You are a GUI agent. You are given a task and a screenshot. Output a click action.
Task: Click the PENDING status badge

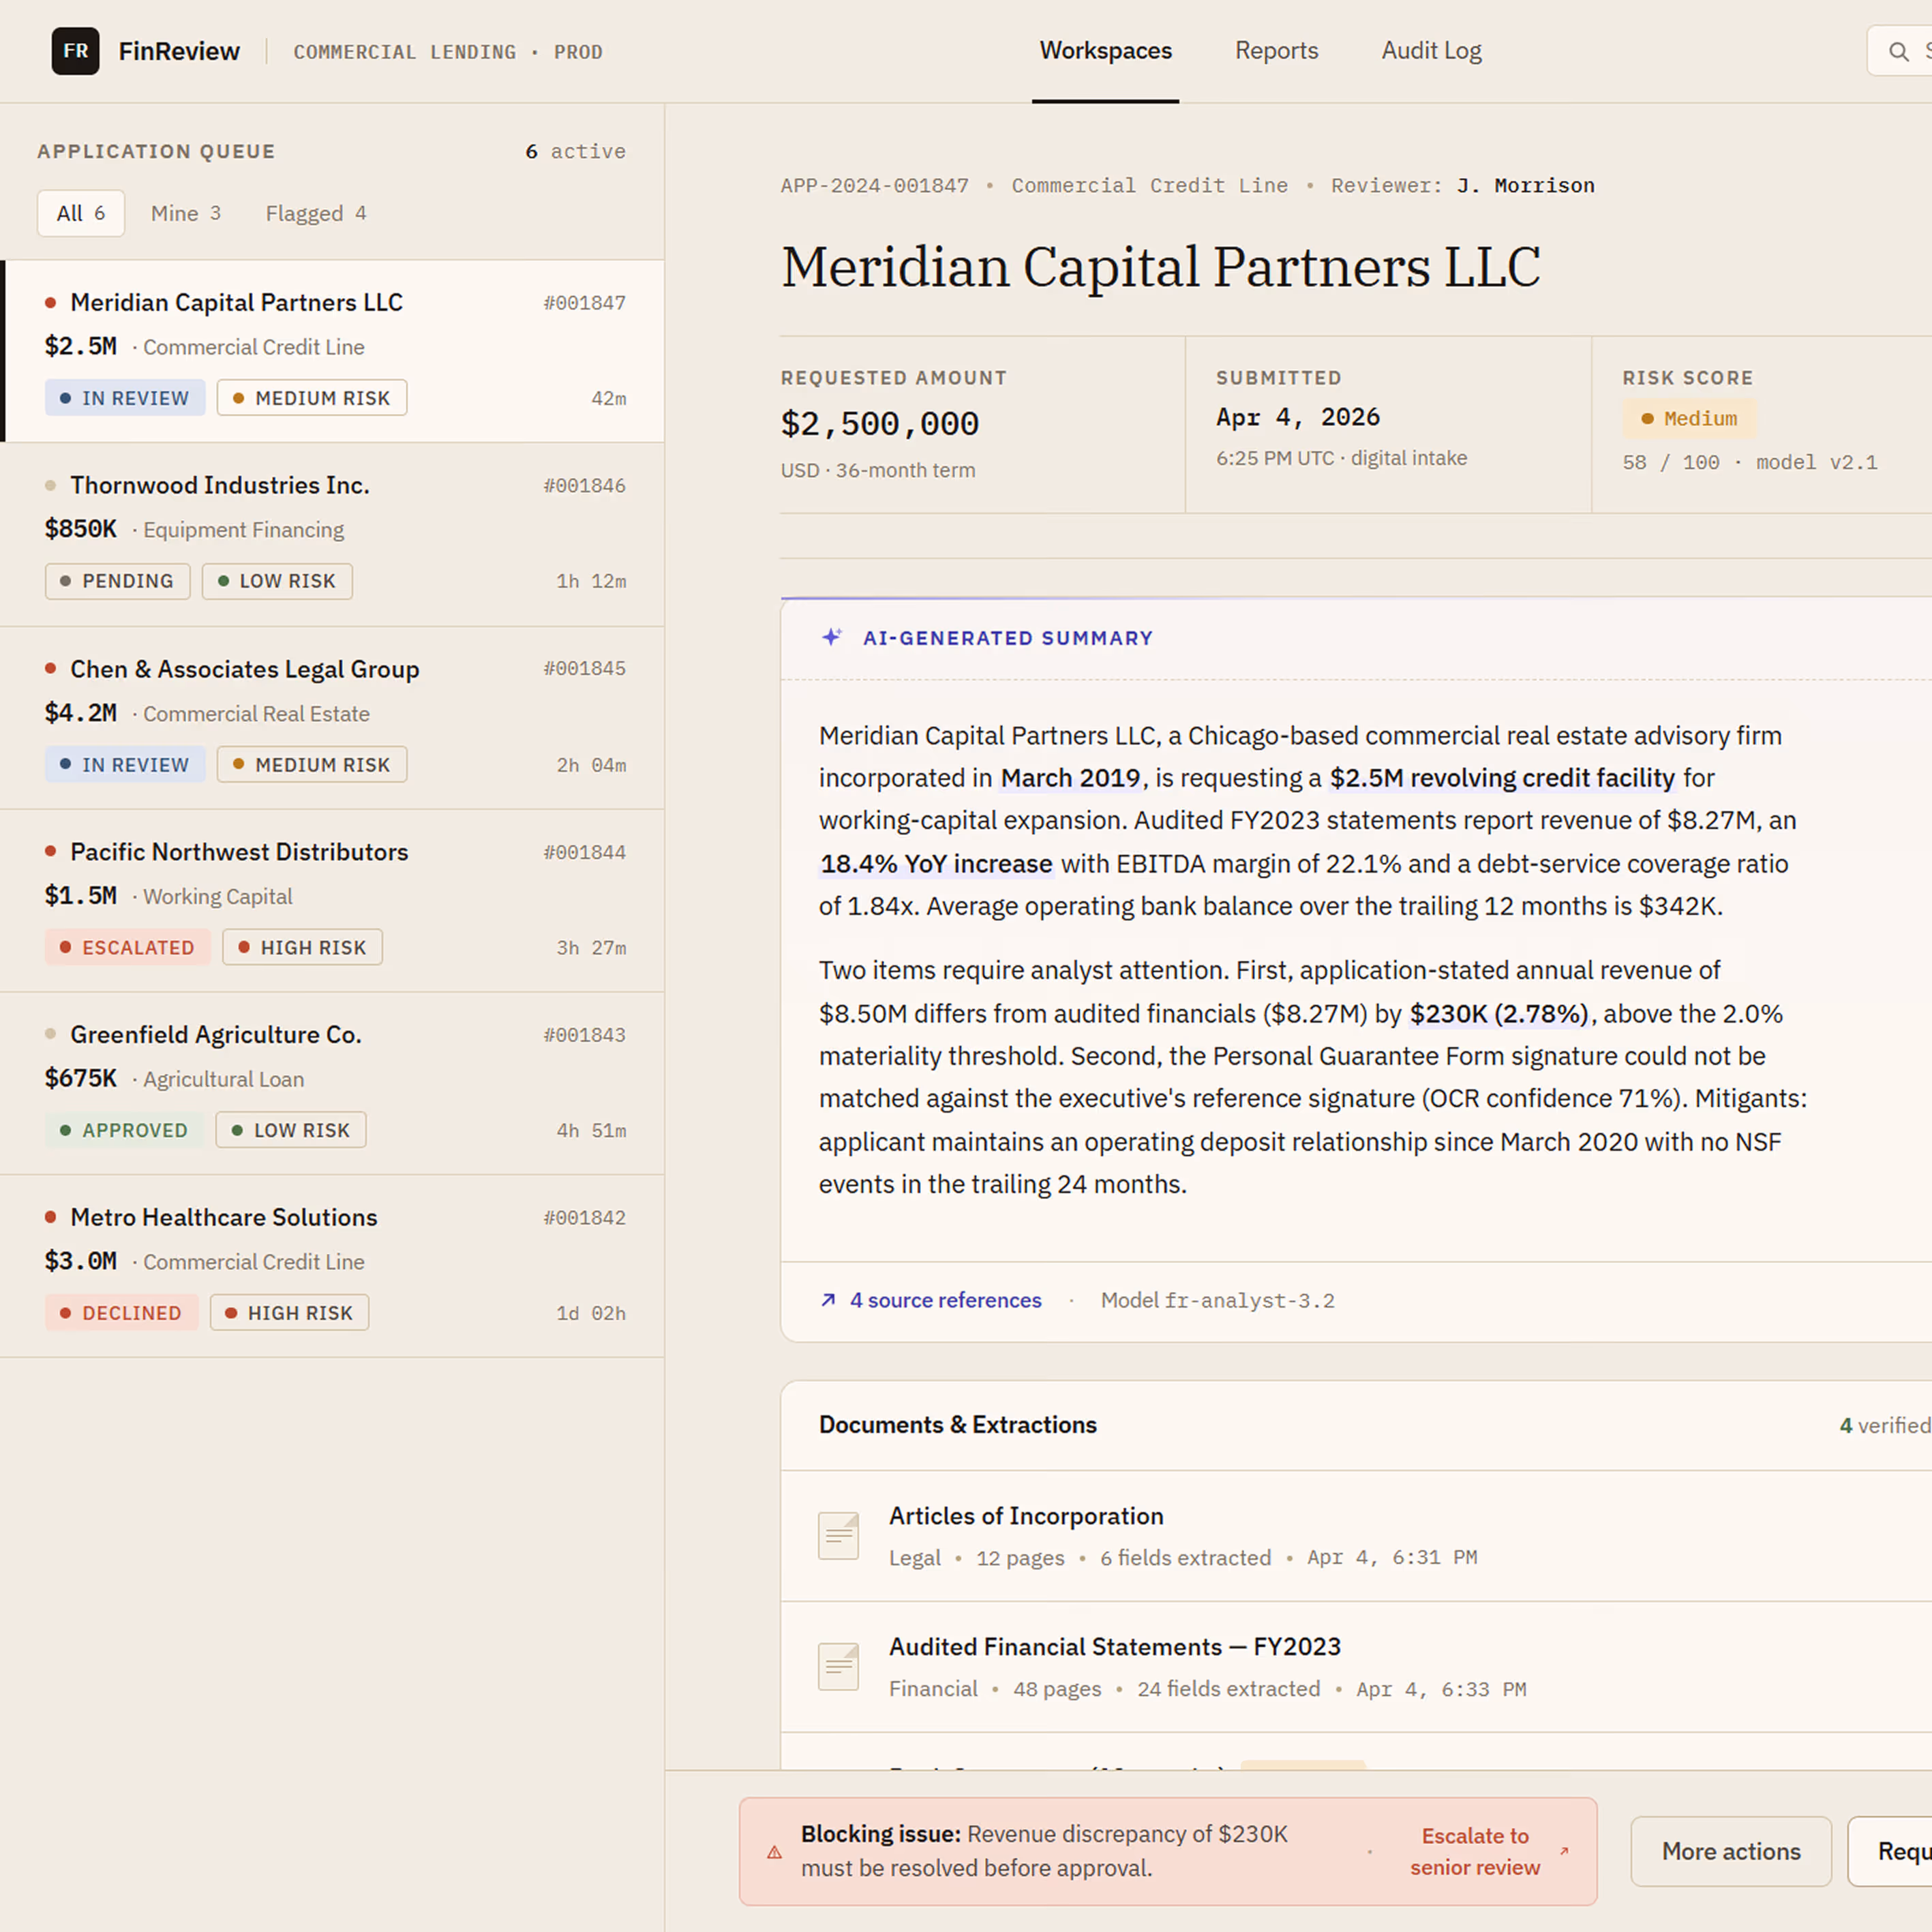(x=117, y=581)
